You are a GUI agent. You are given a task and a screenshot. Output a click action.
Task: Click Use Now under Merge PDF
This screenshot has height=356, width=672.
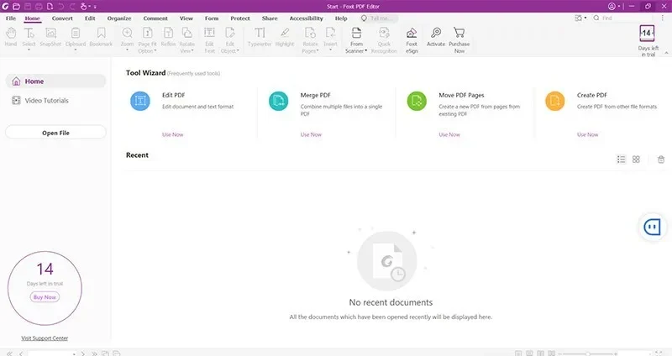tap(311, 134)
